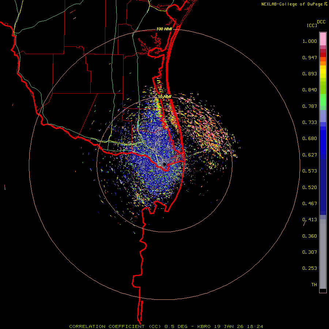The height and width of the screenshot is (329, 329).
Task: Click the 0.733 color scale value
Action: (x=310, y=122)
